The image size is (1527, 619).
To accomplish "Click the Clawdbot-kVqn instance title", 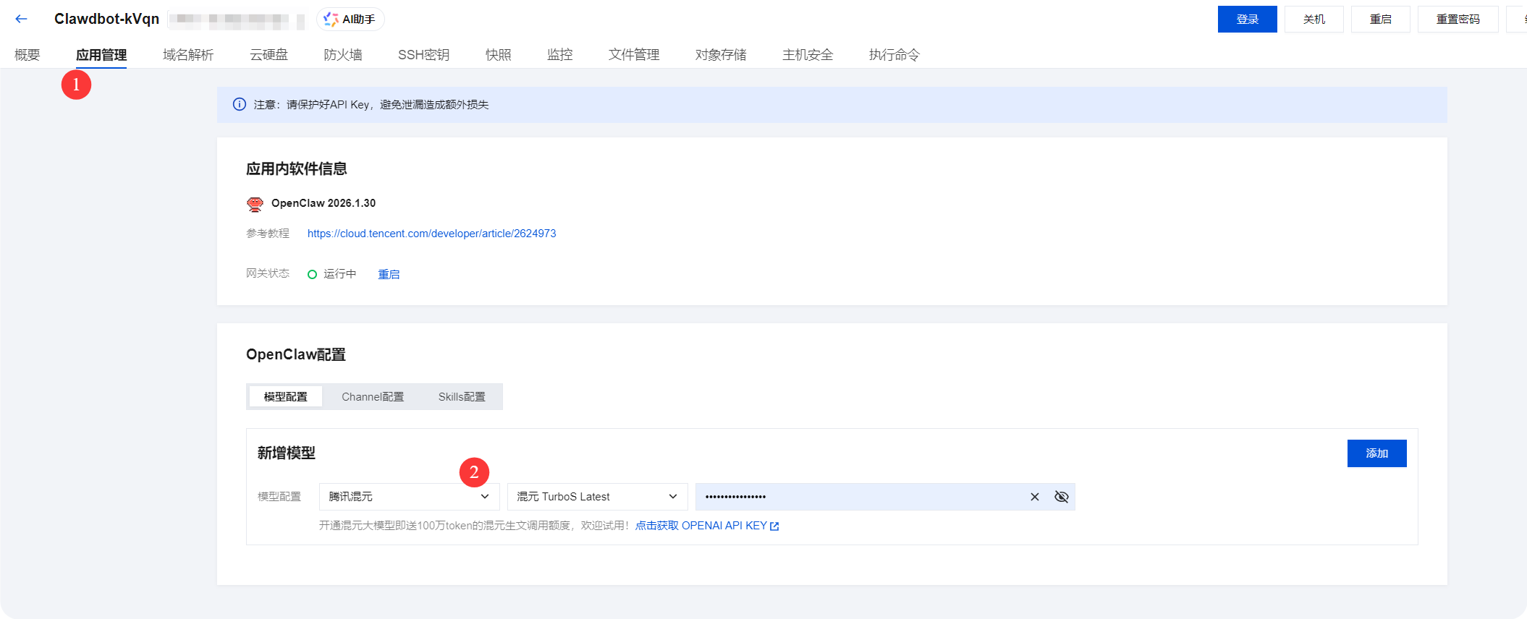I will 107,19.
